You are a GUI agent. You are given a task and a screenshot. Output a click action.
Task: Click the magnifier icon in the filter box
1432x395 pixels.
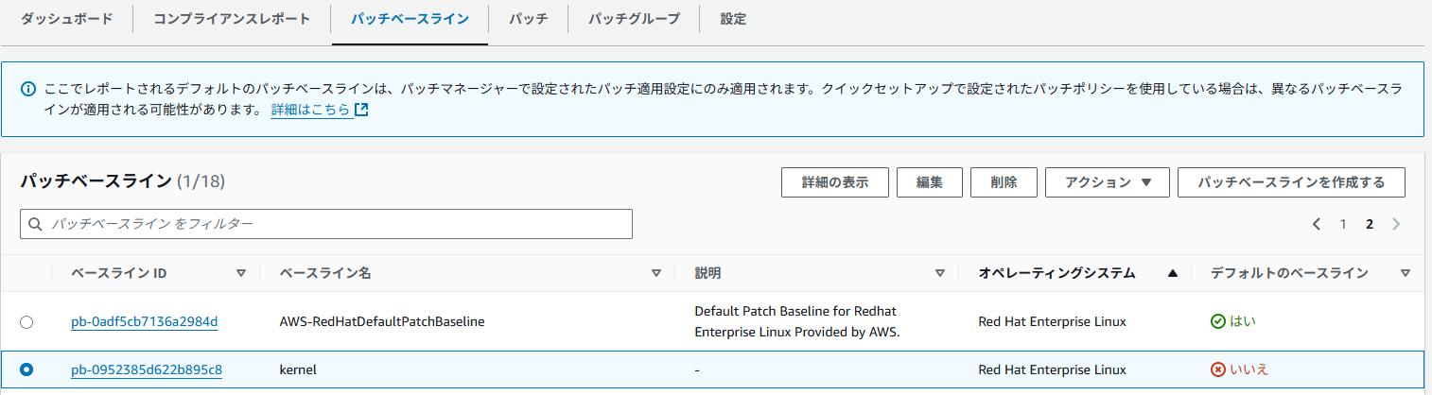pos(36,224)
